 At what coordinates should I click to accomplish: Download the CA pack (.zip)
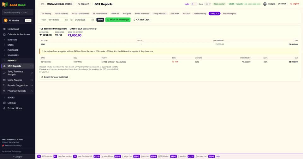pyautogui.click(x=141, y=20)
